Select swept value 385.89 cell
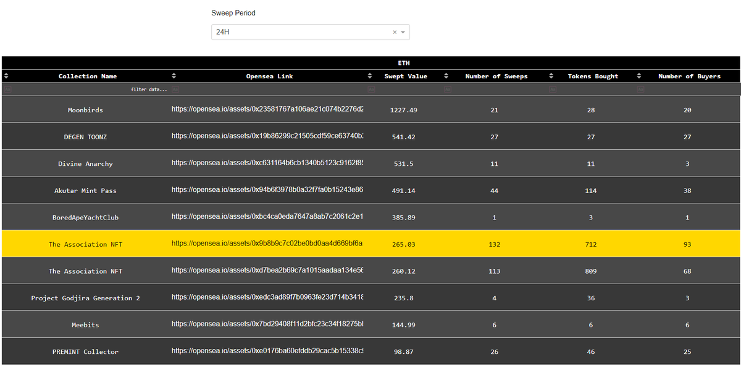This screenshot has height=365, width=741. pos(403,217)
